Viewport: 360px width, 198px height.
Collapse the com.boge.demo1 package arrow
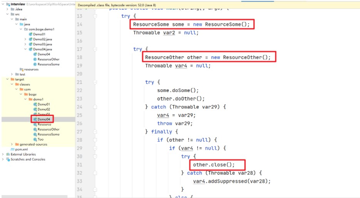[21, 29]
